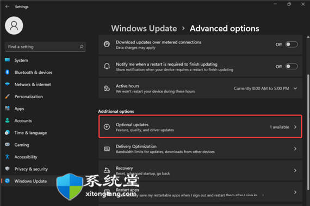310x206 pixels.
Task: Click the notification bell icon
Action: [x=107, y=66]
